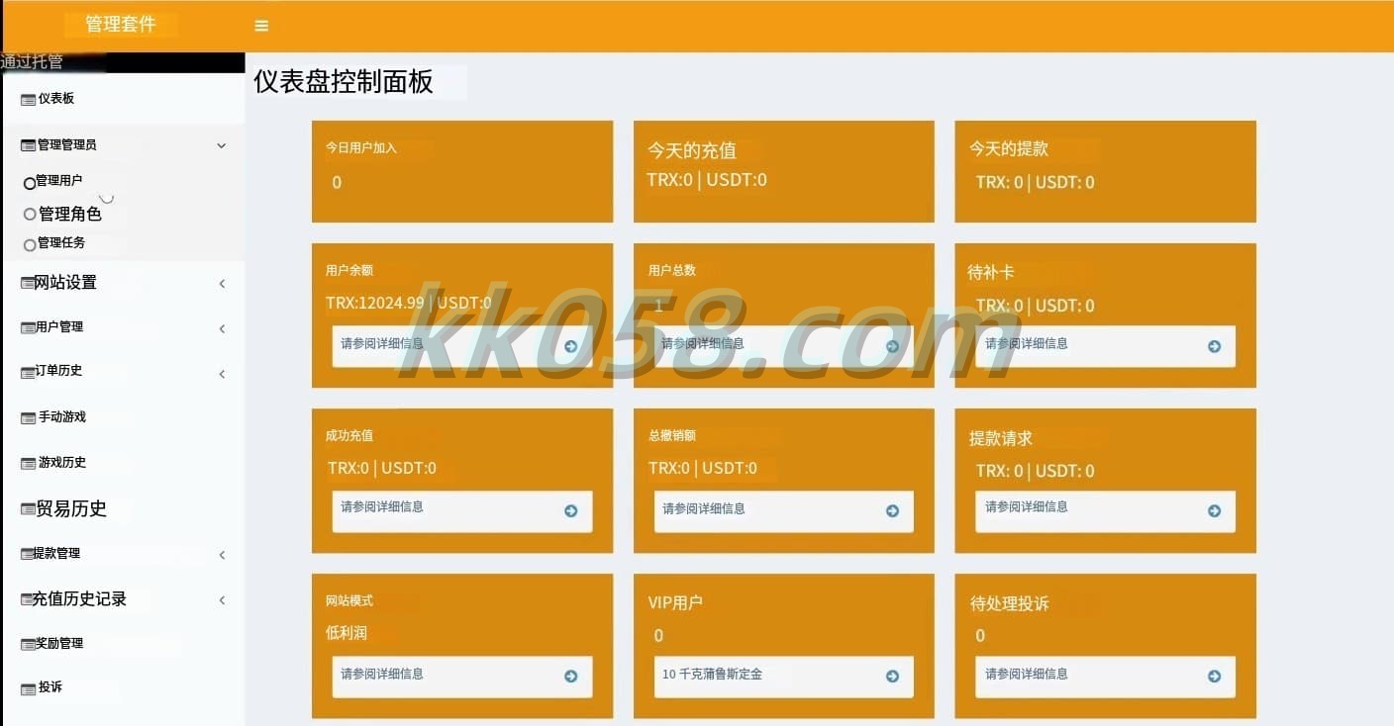The height and width of the screenshot is (726, 1394).
Task: Click the icon beside 奖励管理
Action: pos(28,644)
